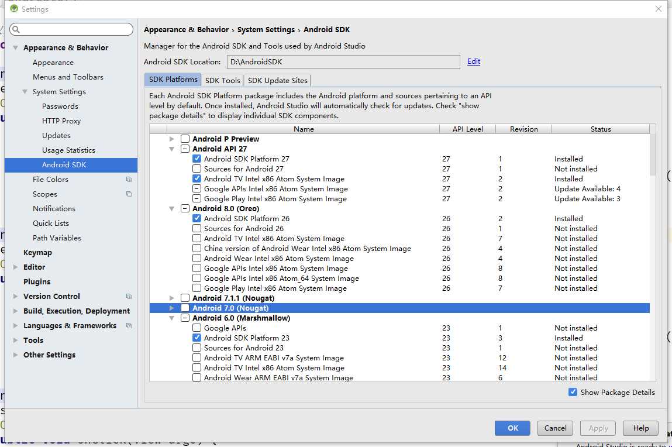Screen dimensions: 672x447
Task: Click the settings search input field
Action: (71, 29)
